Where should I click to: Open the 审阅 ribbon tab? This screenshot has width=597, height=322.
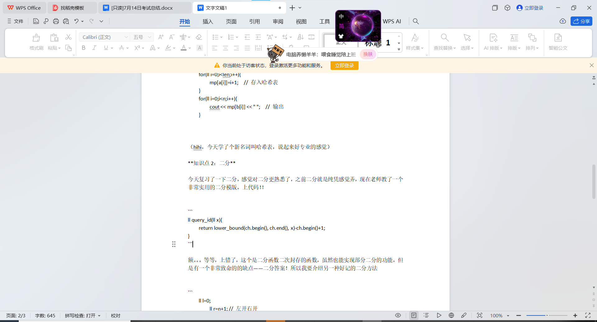278,21
